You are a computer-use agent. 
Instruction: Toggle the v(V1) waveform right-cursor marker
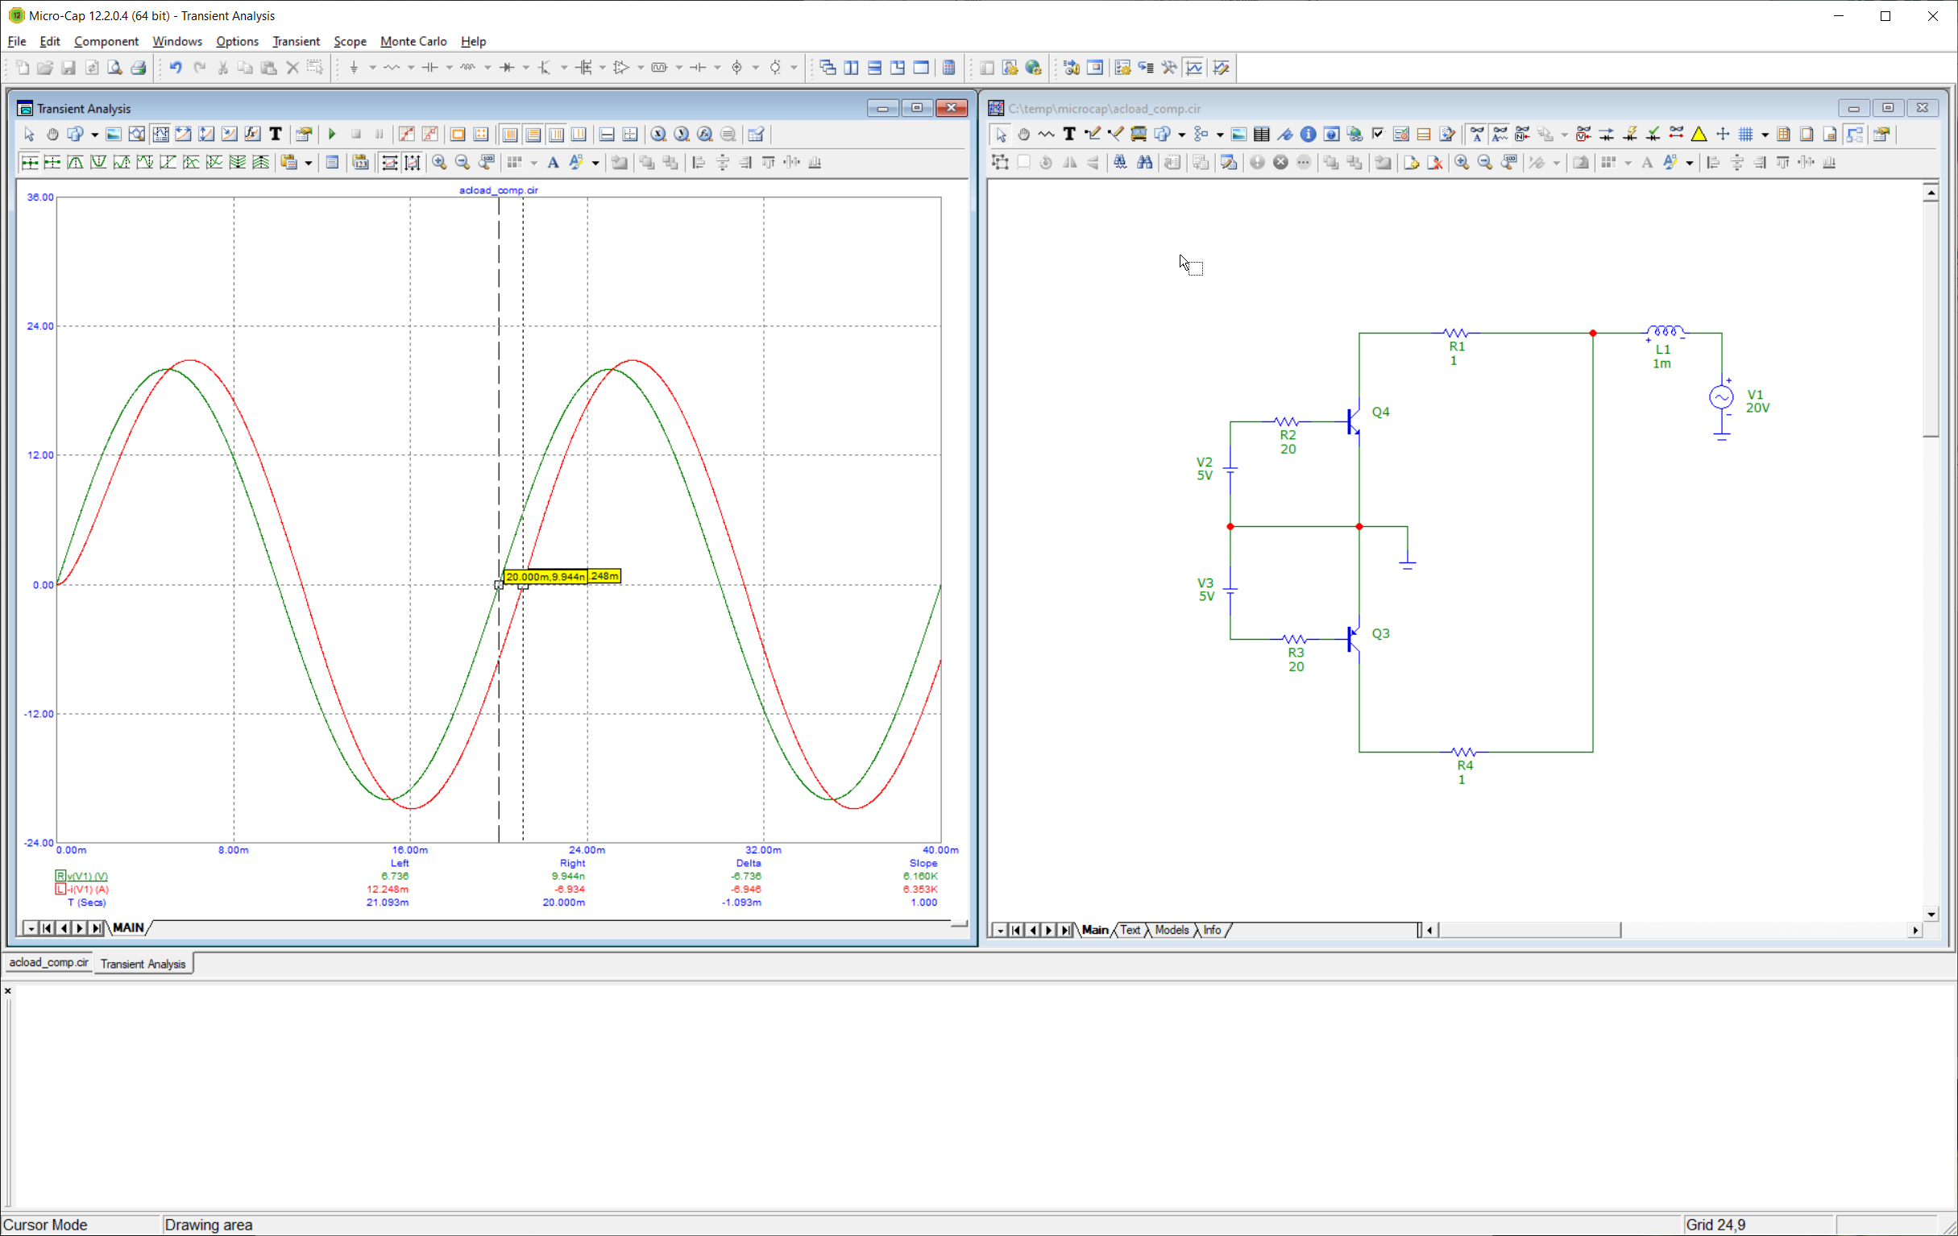point(60,876)
